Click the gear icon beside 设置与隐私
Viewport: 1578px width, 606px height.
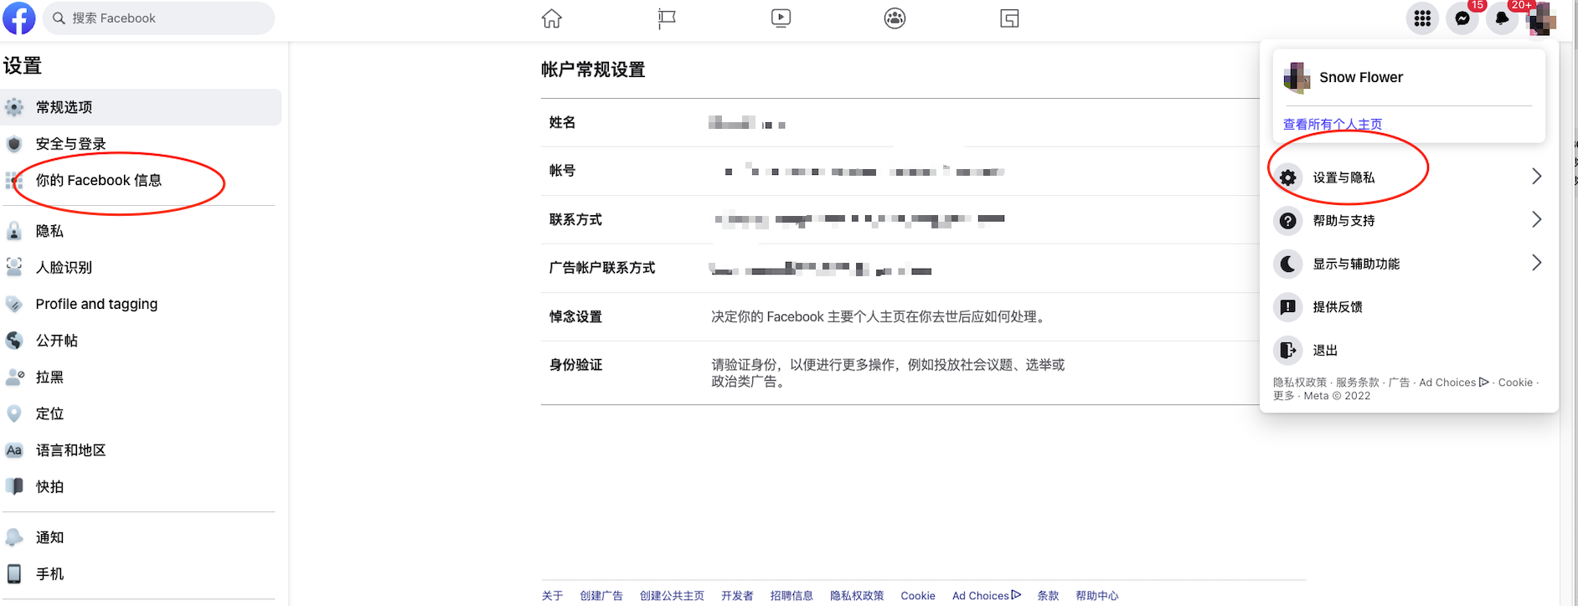click(1288, 177)
